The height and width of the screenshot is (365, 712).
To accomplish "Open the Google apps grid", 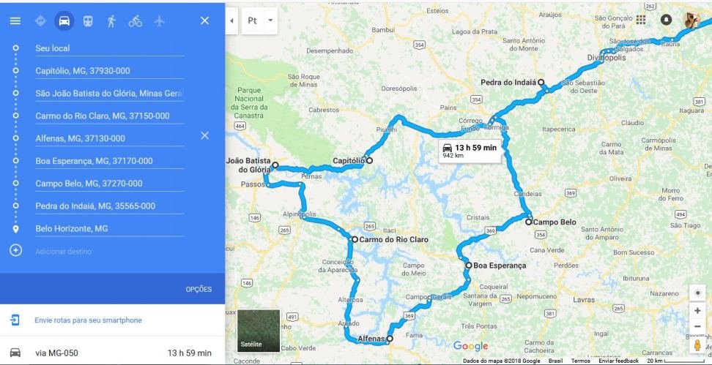I will (641, 20).
